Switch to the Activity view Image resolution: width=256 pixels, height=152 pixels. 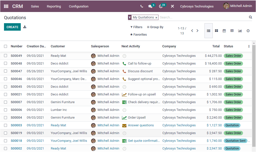248,31
